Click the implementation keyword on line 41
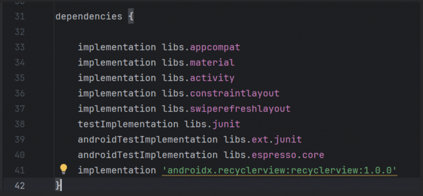This screenshot has height=196, width=423. 117,170
